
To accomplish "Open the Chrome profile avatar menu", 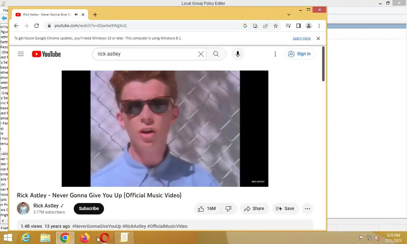I will (x=308, y=26).
